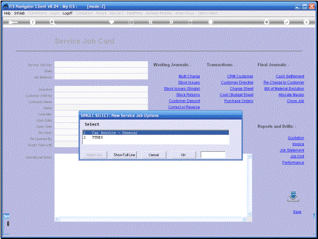Click the heart favorites toolbar icon
This screenshot has width=318, height=239.
(111, 22)
